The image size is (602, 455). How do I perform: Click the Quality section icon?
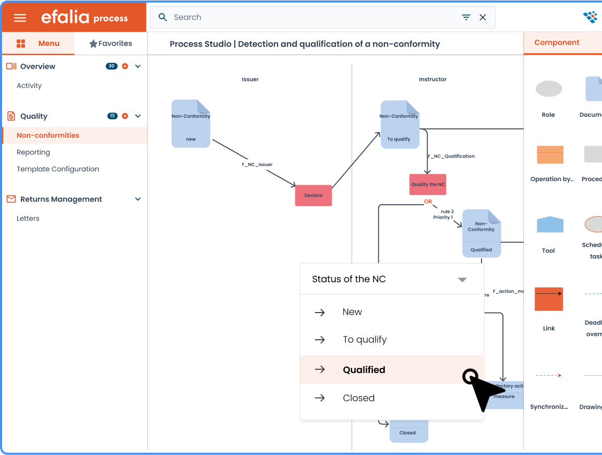tap(11, 116)
